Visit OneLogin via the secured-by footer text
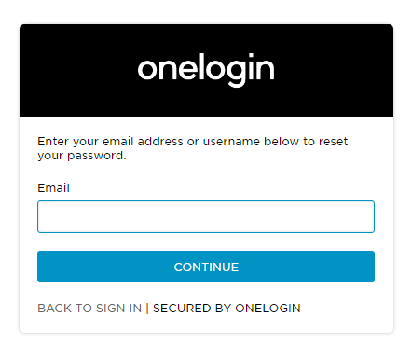The width and height of the screenshot is (412, 357). 227,309
